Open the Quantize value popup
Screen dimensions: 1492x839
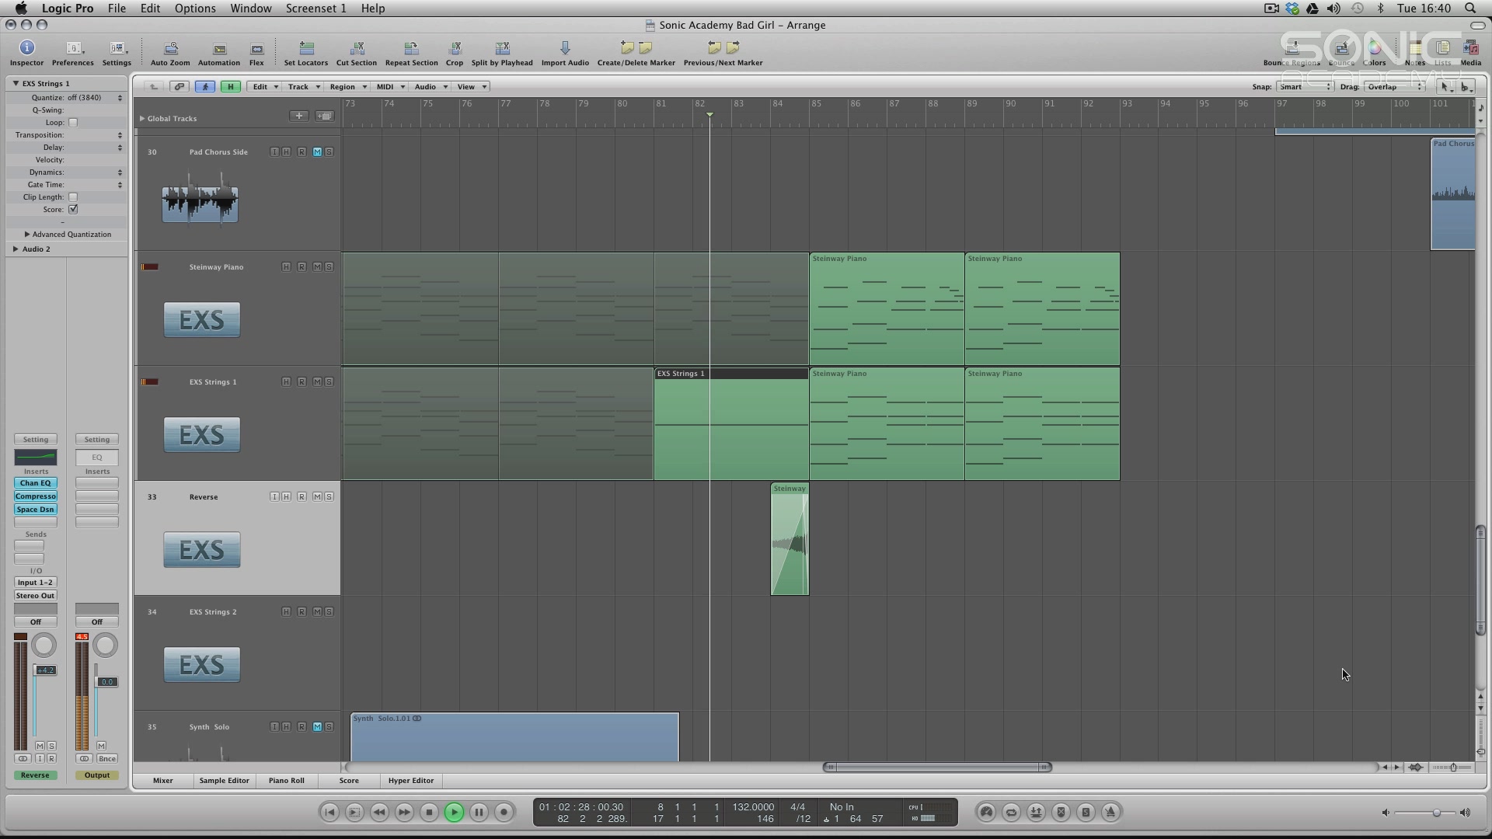click(x=93, y=98)
